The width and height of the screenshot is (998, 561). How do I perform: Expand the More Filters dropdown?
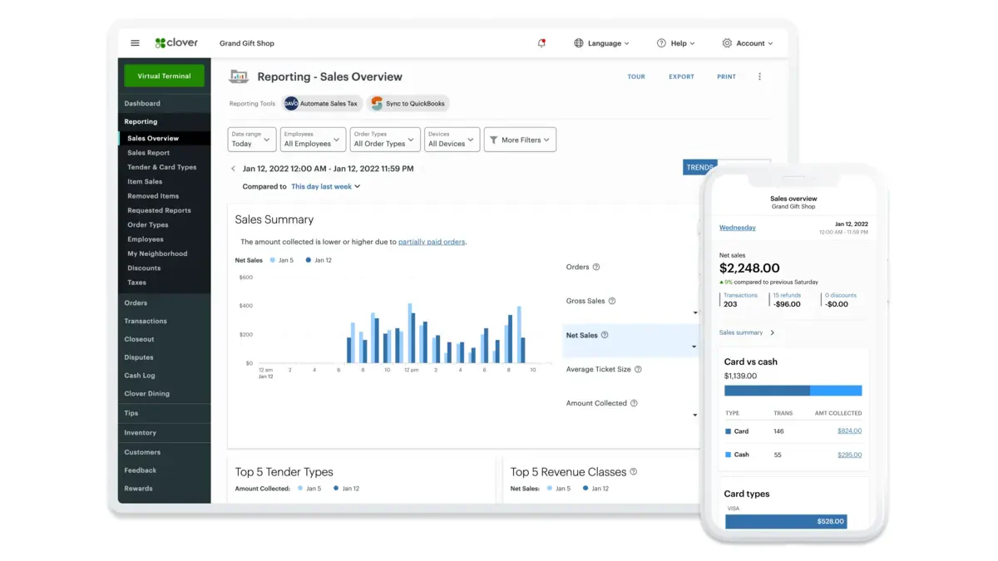pos(520,140)
